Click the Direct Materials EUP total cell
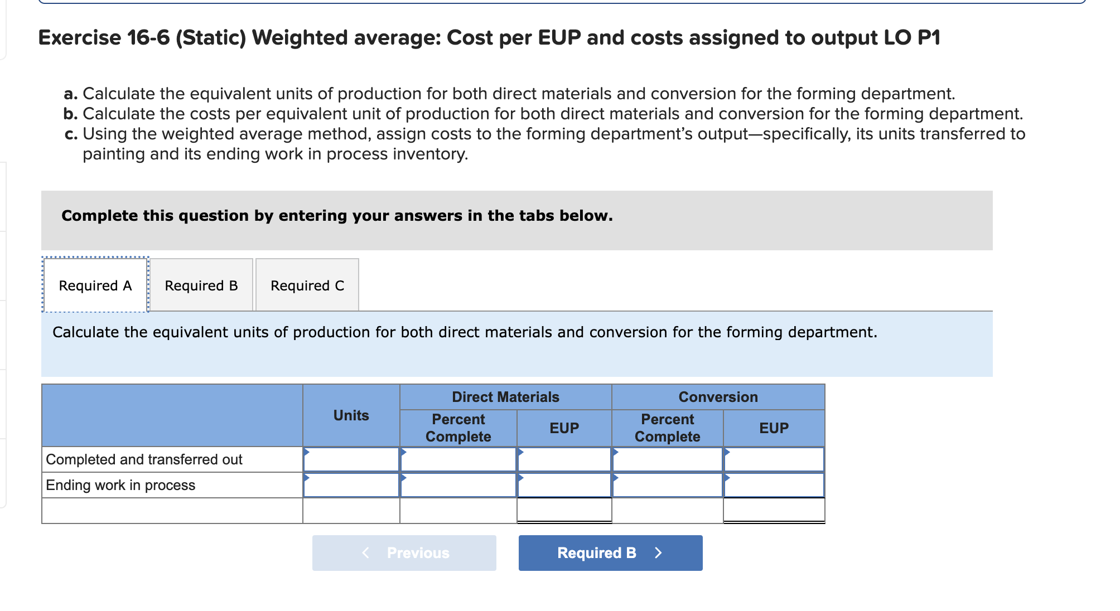This screenshot has height=611, width=1120. 564,510
